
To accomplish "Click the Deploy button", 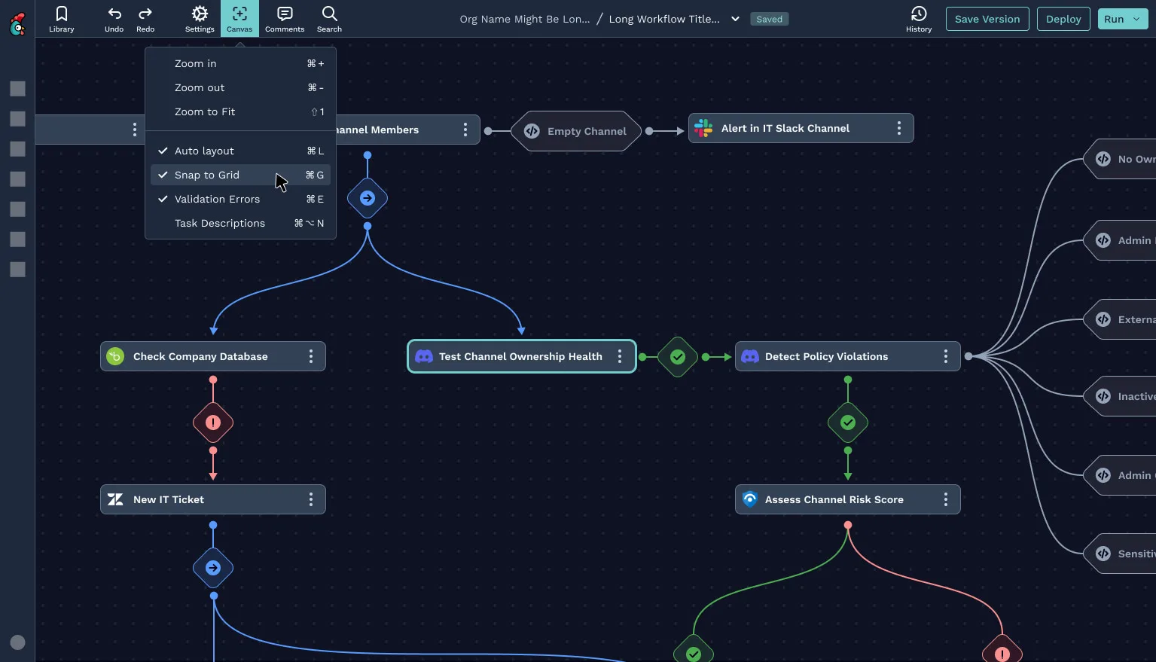I will click(1063, 19).
